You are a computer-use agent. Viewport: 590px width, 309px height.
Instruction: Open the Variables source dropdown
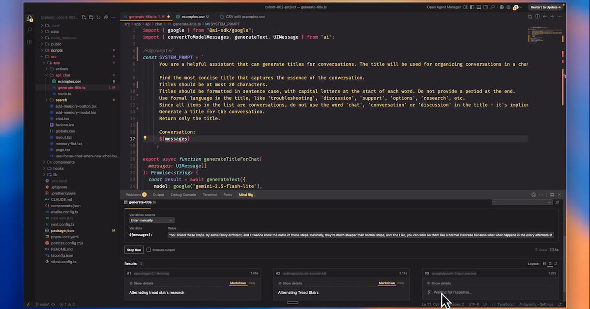tap(151, 220)
